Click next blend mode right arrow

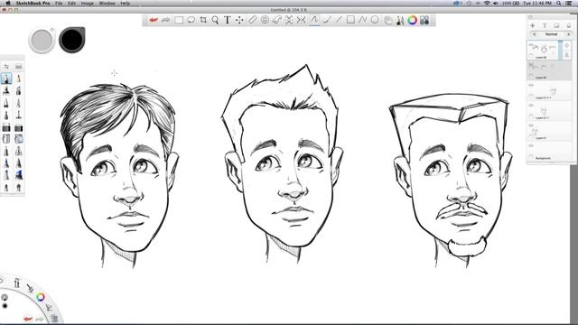pyautogui.click(x=569, y=34)
